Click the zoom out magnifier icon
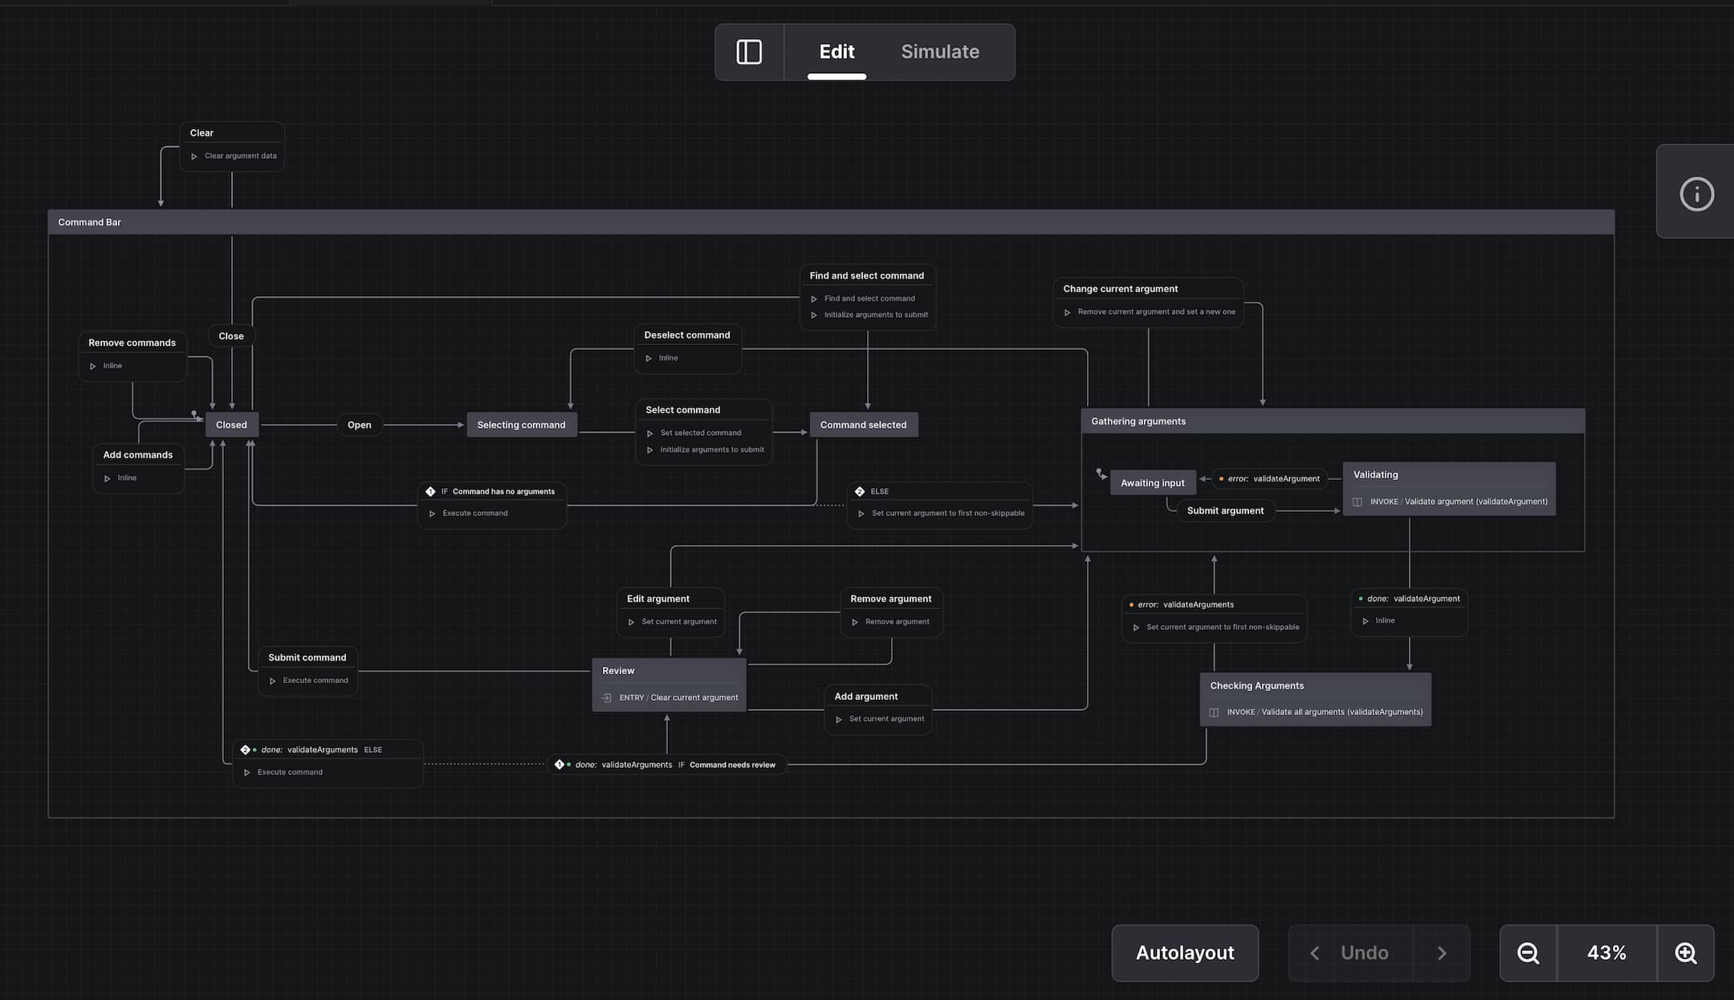 1528,953
